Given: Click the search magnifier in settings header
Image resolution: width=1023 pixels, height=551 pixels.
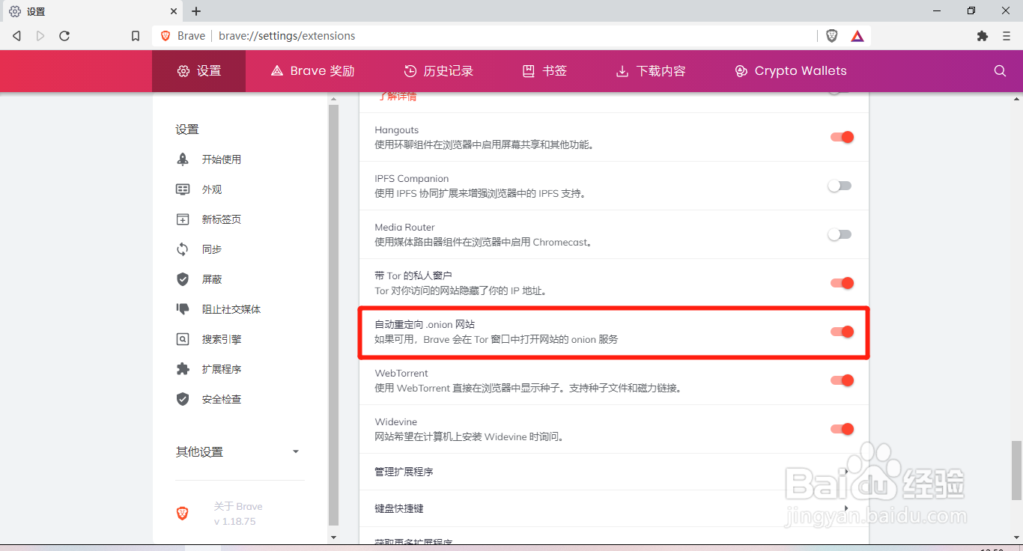Looking at the screenshot, I should click(1000, 71).
